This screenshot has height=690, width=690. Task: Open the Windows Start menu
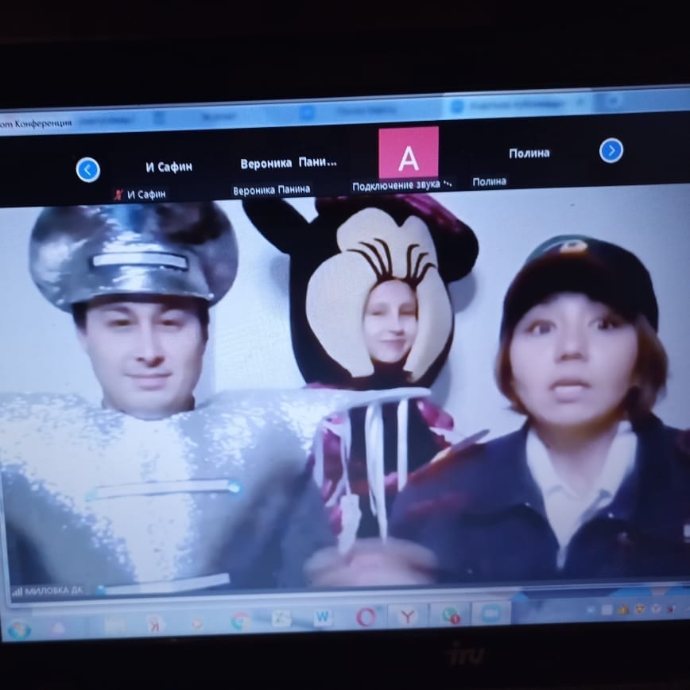click(17, 630)
